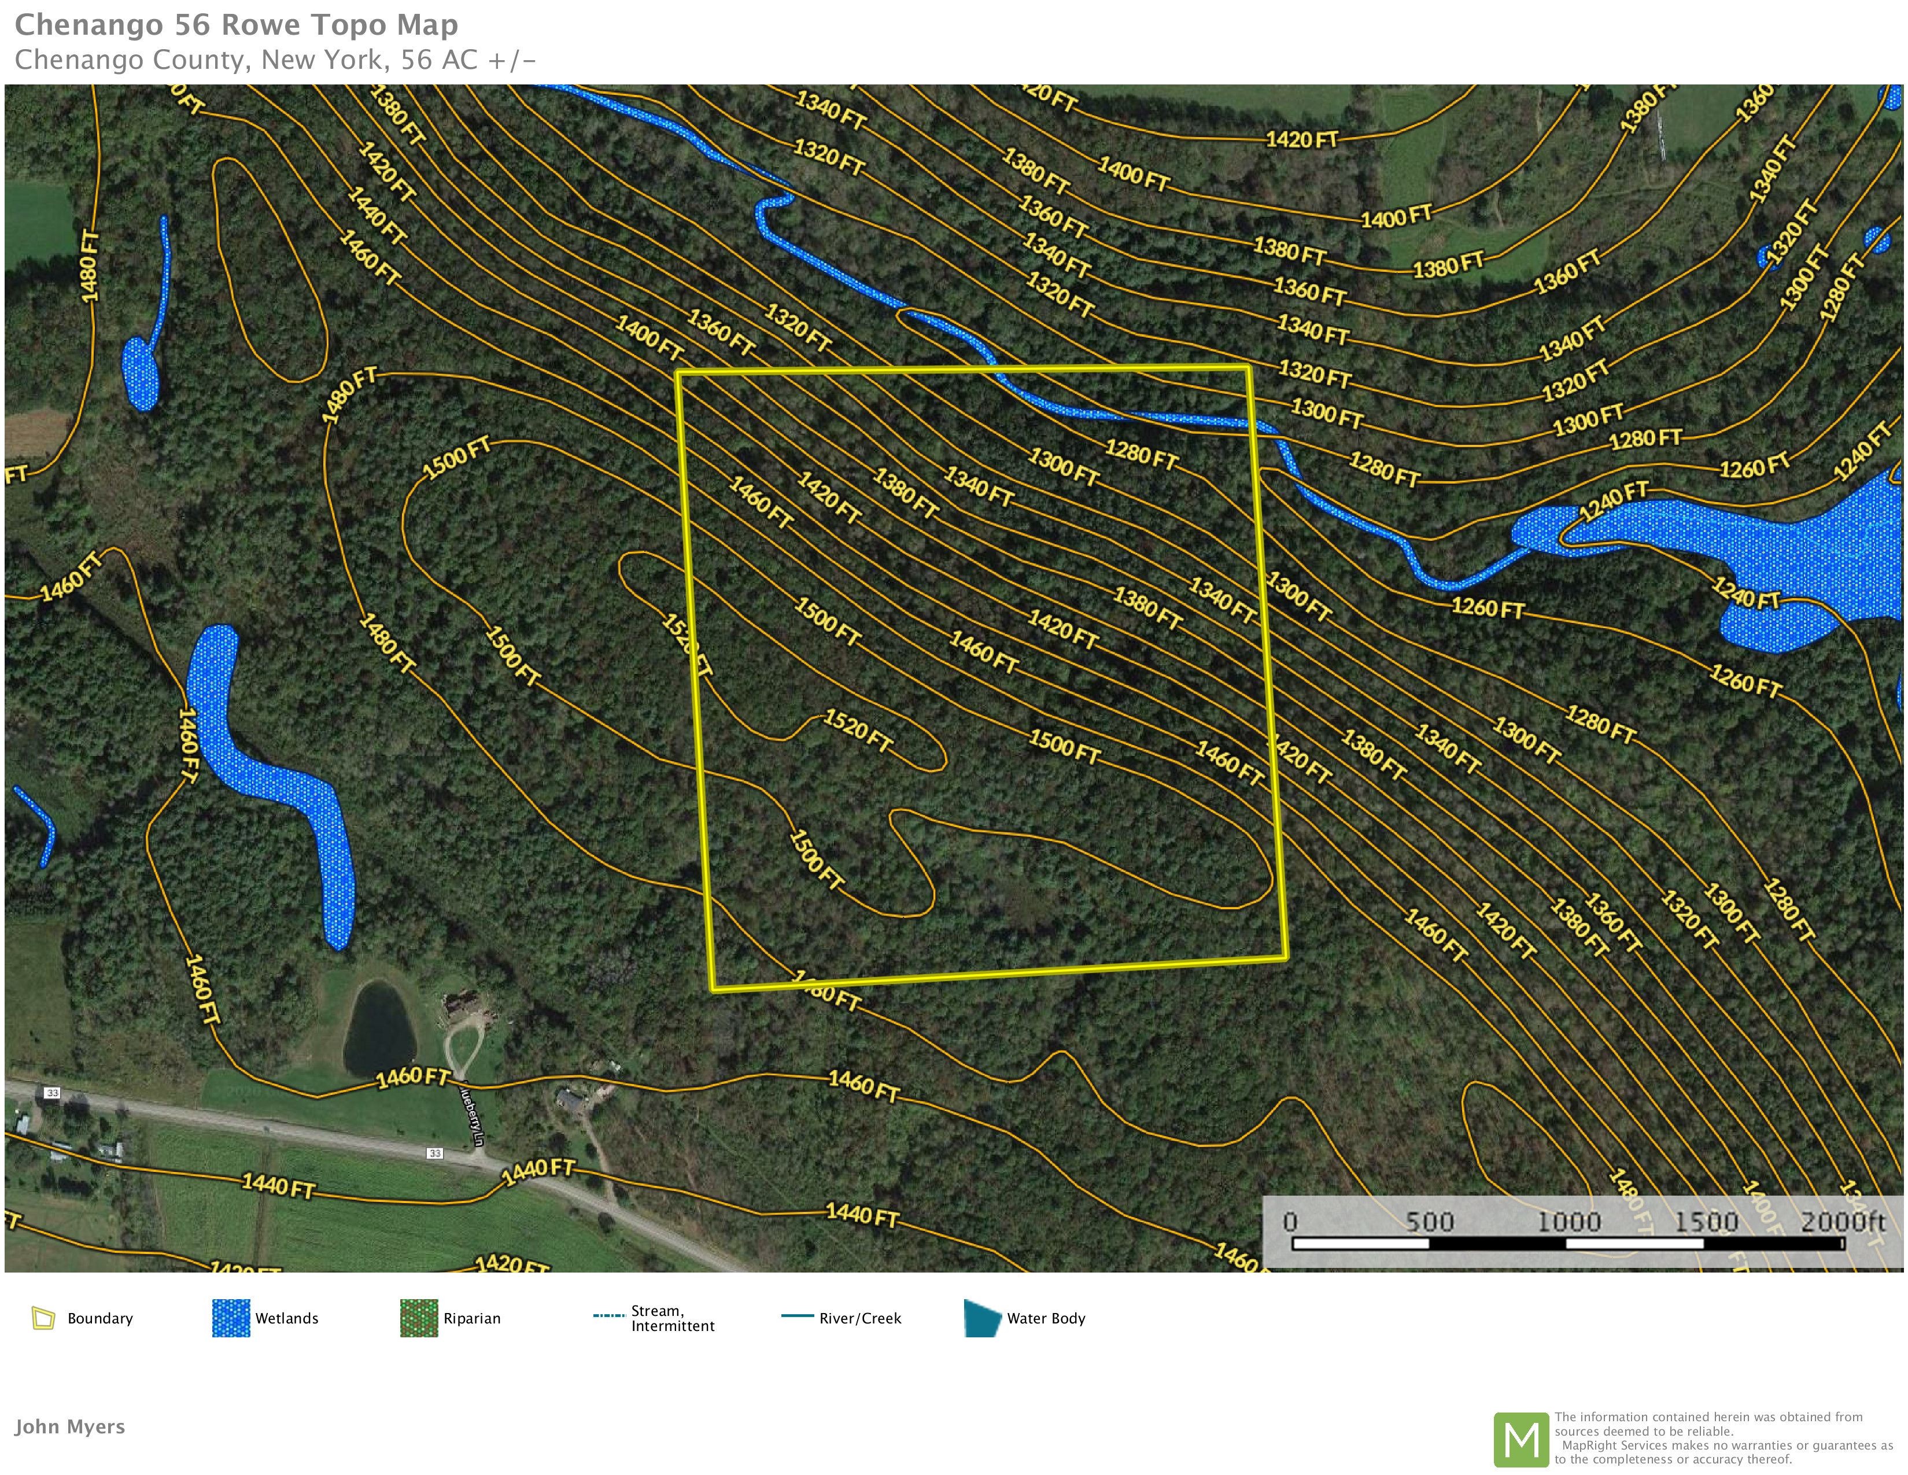Click the route 33 shield at left road edge
Viewport: 1908px width, 1475px height.
[x=53, y=1093]
